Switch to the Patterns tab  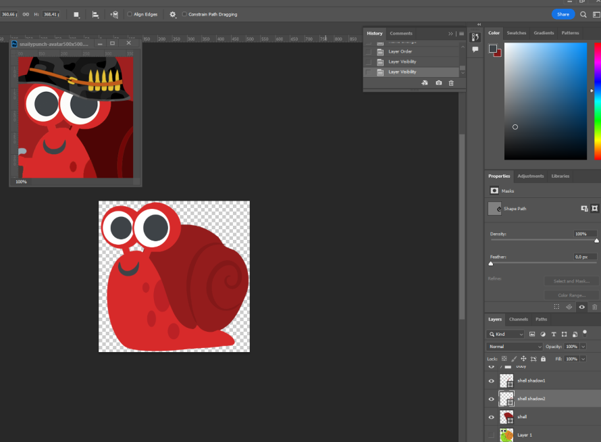tap(570, 33)
